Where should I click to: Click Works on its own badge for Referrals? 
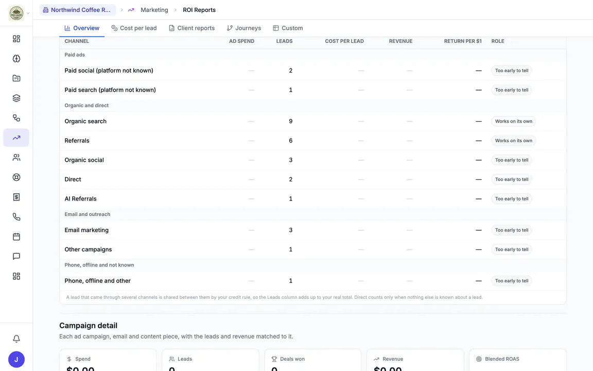[514, 141]
